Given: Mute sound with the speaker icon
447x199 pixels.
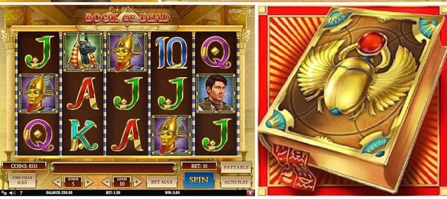Looking at the screenshot, I should pos(12,193).
